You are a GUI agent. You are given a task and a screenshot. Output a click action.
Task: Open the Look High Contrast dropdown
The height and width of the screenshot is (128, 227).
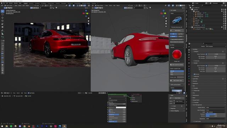tap(215, 112)
